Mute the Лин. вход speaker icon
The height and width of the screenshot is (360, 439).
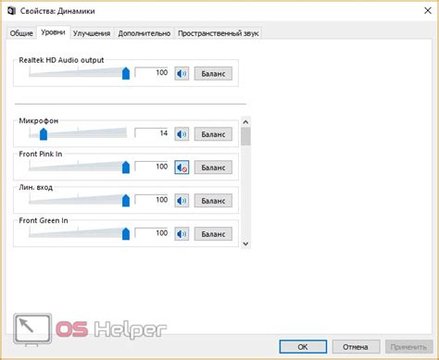[182, 201]
